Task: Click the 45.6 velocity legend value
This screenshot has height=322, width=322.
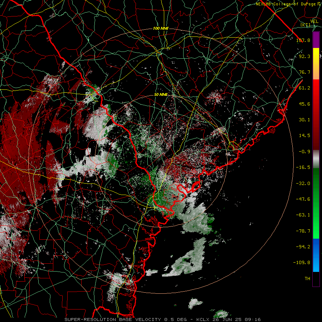Action: click(x=304, y=104)
